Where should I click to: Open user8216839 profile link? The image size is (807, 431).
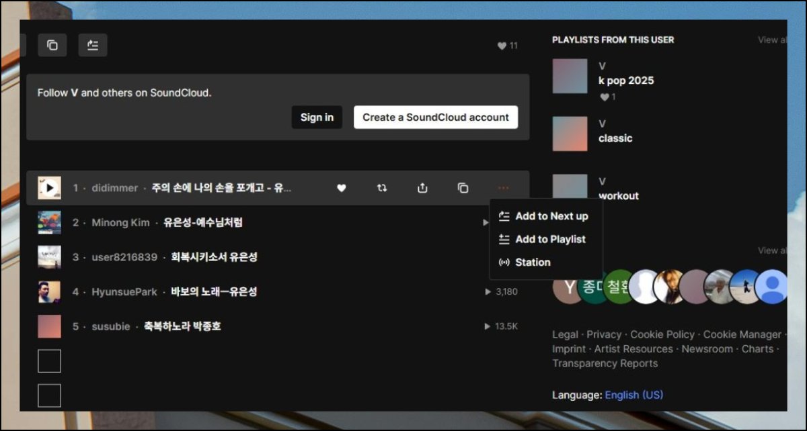pos(124,257)
